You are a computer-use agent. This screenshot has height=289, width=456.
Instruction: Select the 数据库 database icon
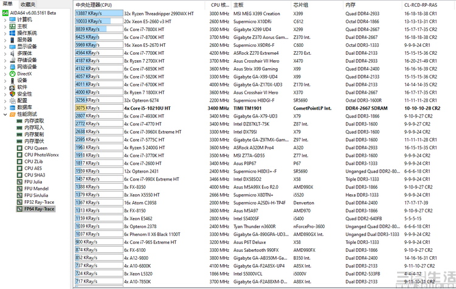click(12, 108)
